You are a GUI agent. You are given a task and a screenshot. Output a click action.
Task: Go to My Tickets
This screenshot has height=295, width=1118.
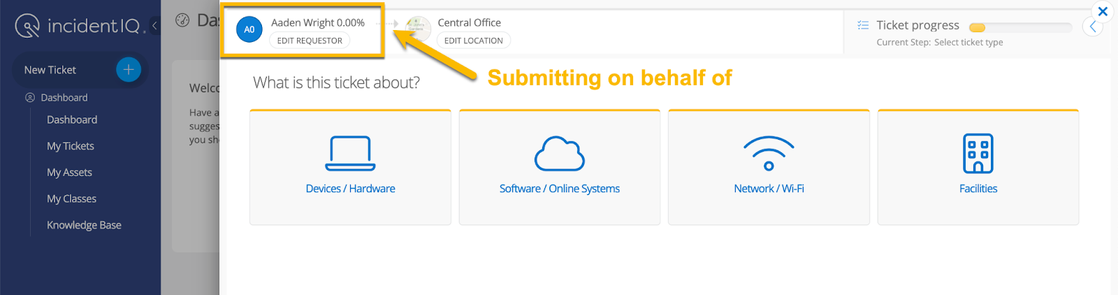[x=71, y=146]
